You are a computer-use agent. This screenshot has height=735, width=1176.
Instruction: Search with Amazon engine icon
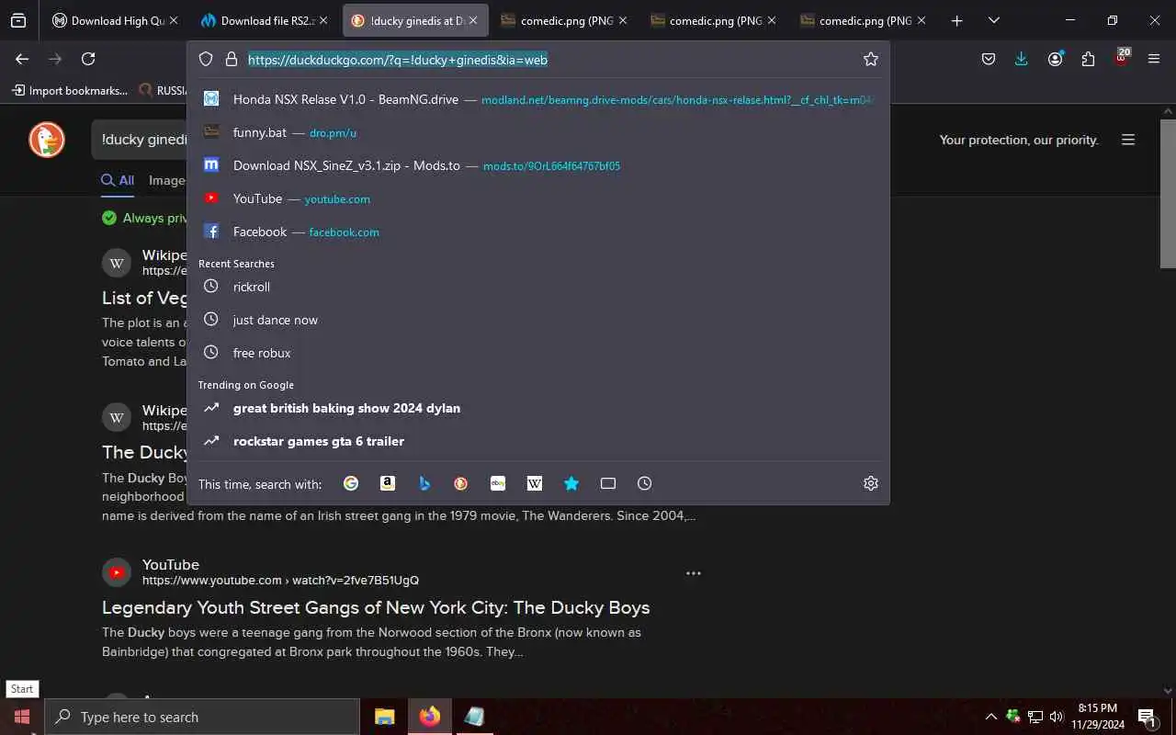(388, 483)
